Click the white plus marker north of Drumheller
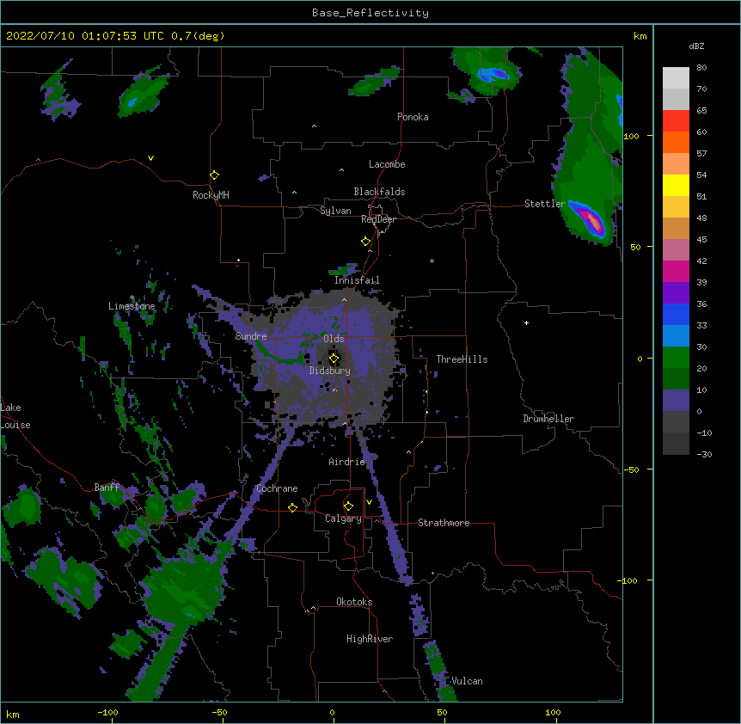This screenshot has height=724, width=741. [526, 322]
